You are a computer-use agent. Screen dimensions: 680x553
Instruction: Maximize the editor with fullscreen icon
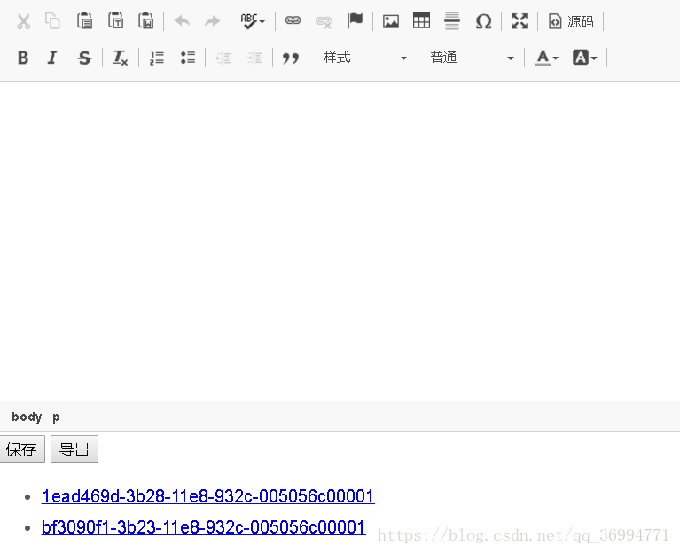(520, 21)
